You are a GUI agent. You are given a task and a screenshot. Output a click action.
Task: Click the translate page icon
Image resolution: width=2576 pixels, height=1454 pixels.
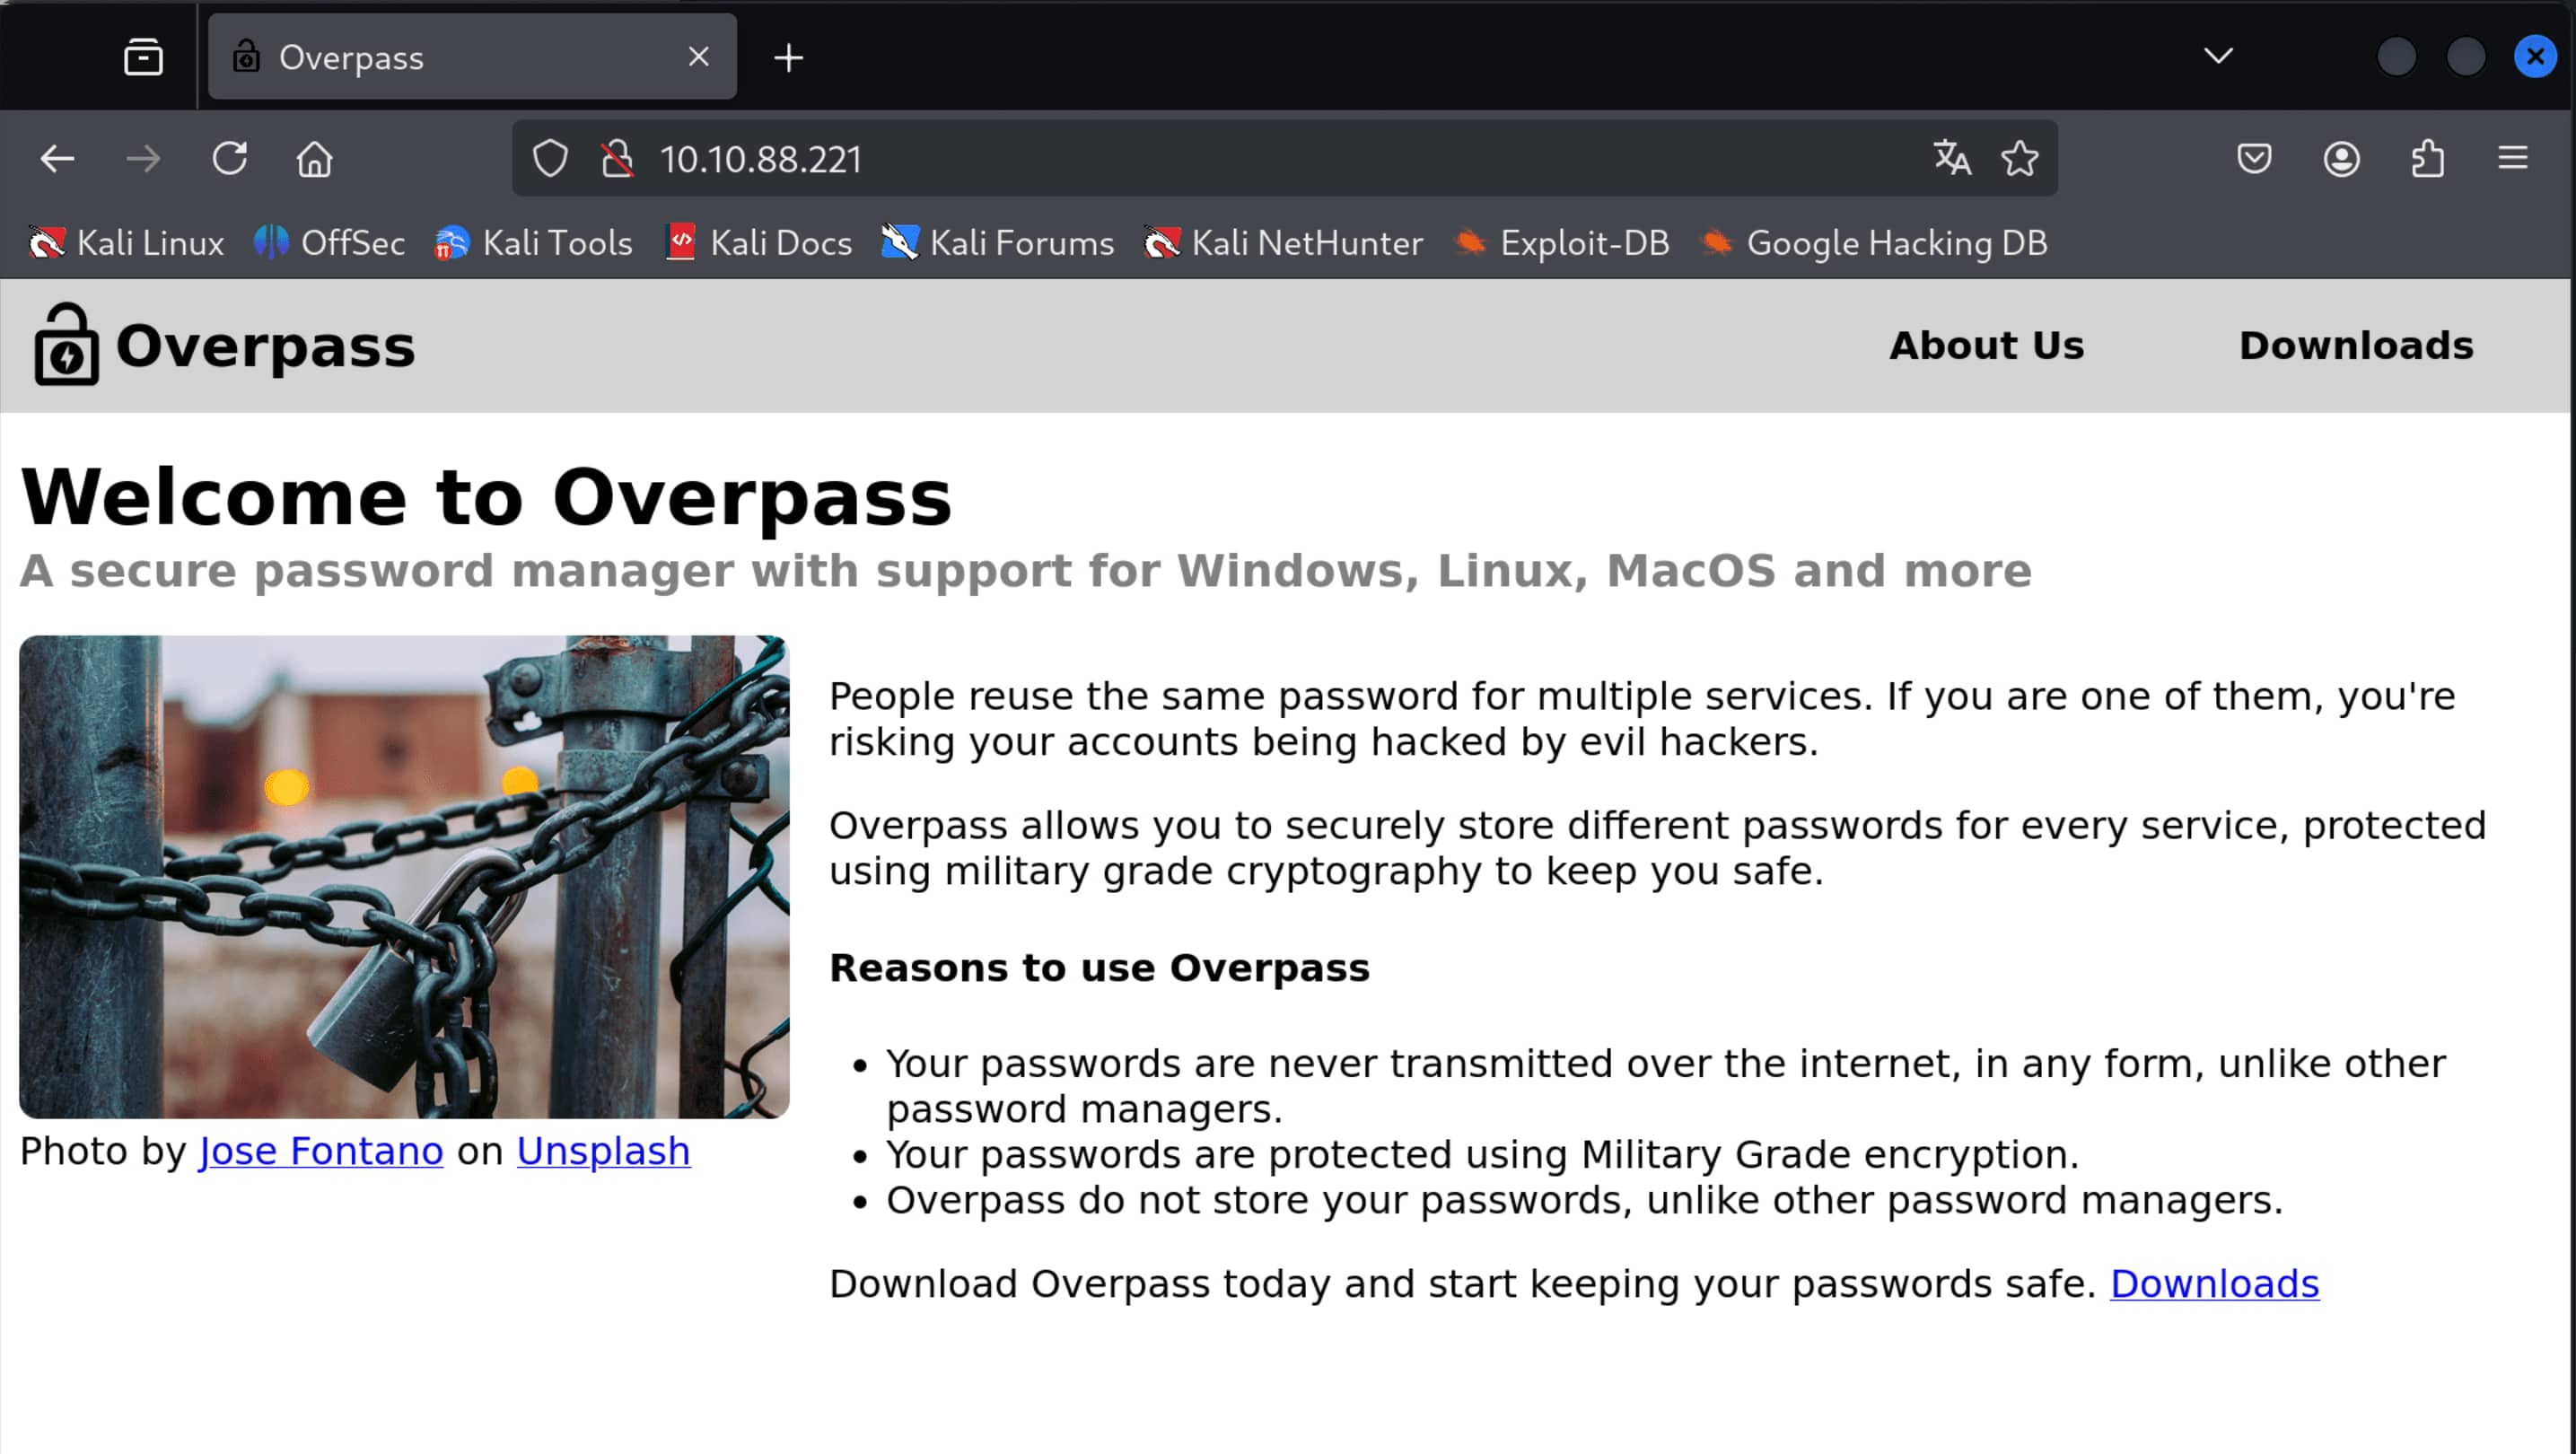coord(1951,159)
